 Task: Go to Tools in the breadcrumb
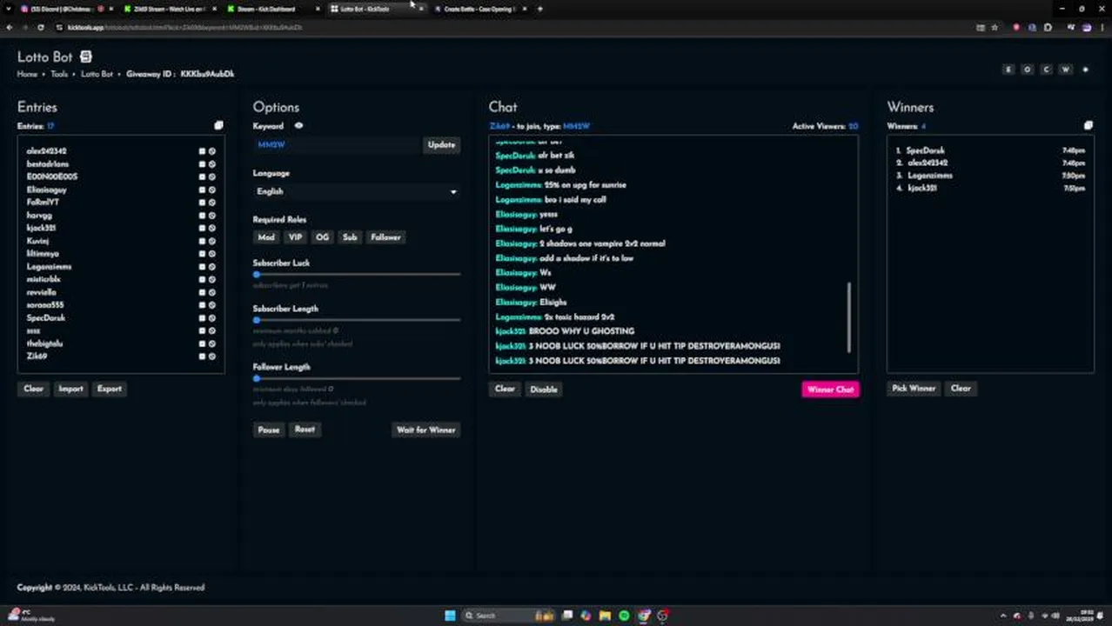58,75
